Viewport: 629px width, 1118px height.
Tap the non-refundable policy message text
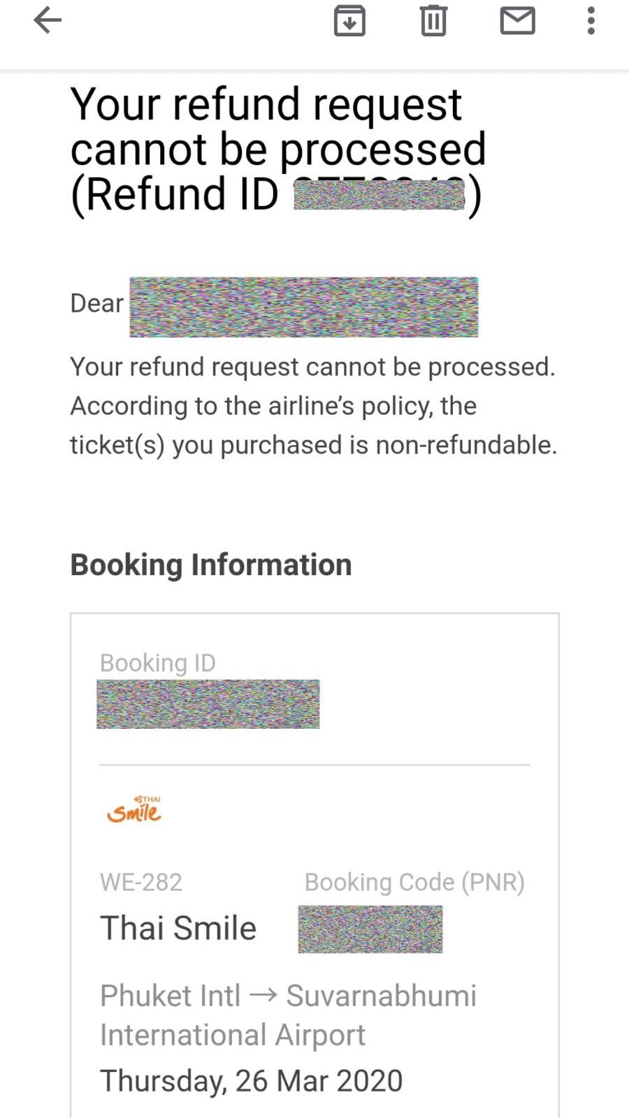pyautogui.click(x=314, y=406)
